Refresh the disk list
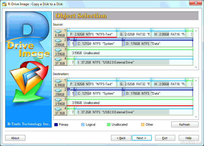204x146 pixels. coord(185,124)
